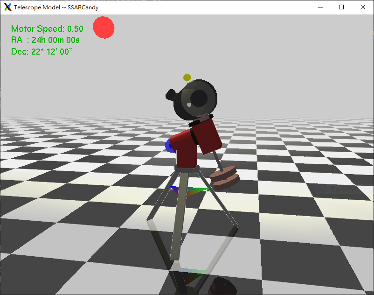Click the large red status circle
The height and width of the screenshot is (295, 374).
(x=104, y=28)
